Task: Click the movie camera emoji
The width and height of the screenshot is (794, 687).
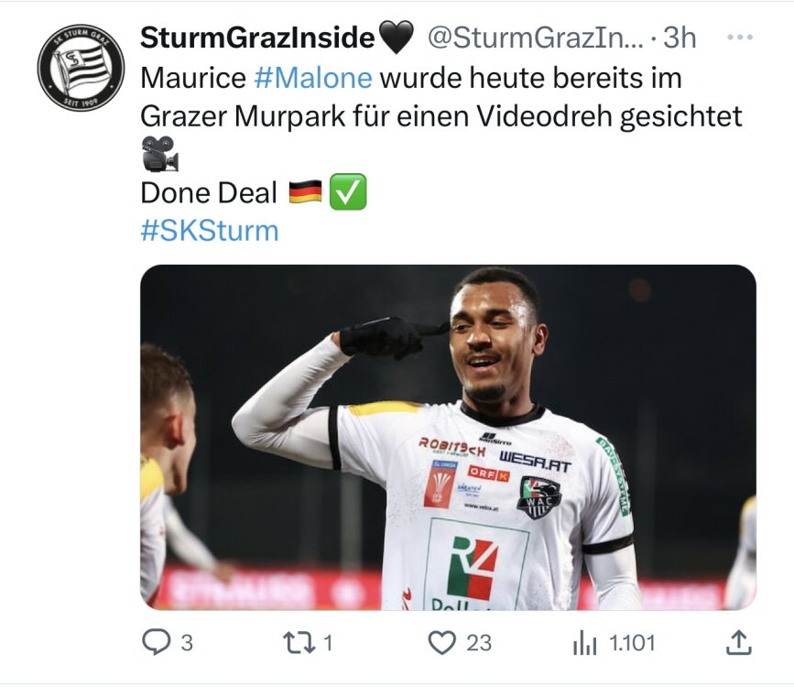Action: pyautogui.click(x=159, y=154)
